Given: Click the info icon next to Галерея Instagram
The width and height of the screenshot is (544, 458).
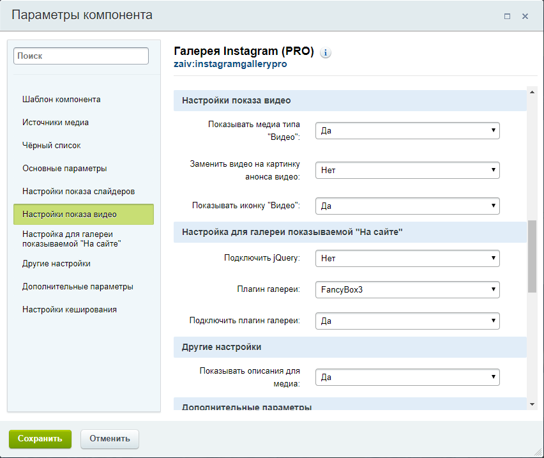Looking at the screenshot, I should [x=326, y=53].
